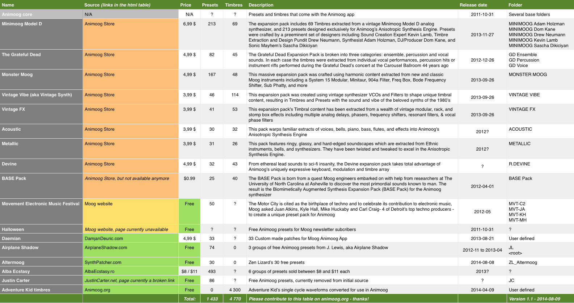The width and height of the screenshot is (574, 303).
Task: Select the Halloween name cell
Action: click(41, 229)
